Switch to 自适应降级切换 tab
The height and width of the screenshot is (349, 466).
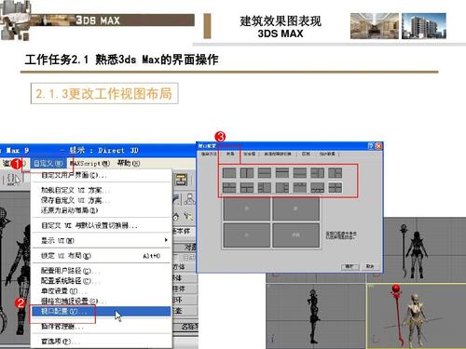[278, 154]
